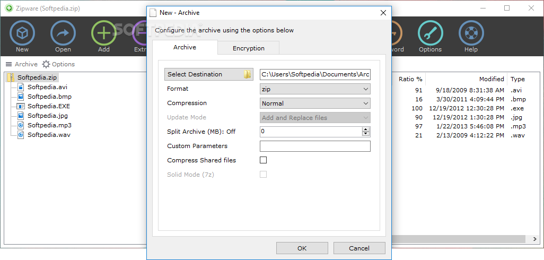Click the Cancel button
544x260 pixels.
click(x=359, y=248)
